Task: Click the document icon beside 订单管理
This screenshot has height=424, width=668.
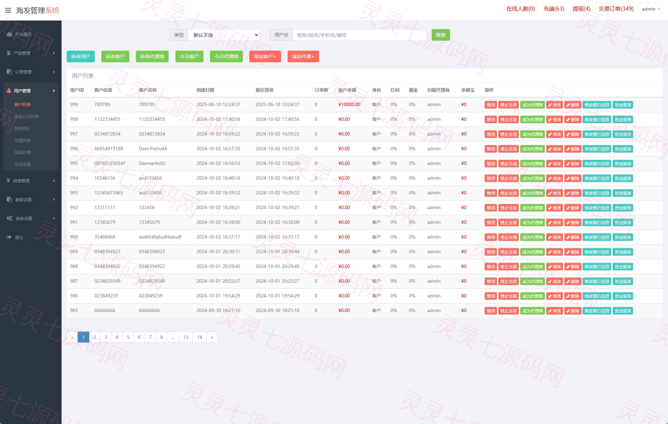Action: (x=9, y=72)
